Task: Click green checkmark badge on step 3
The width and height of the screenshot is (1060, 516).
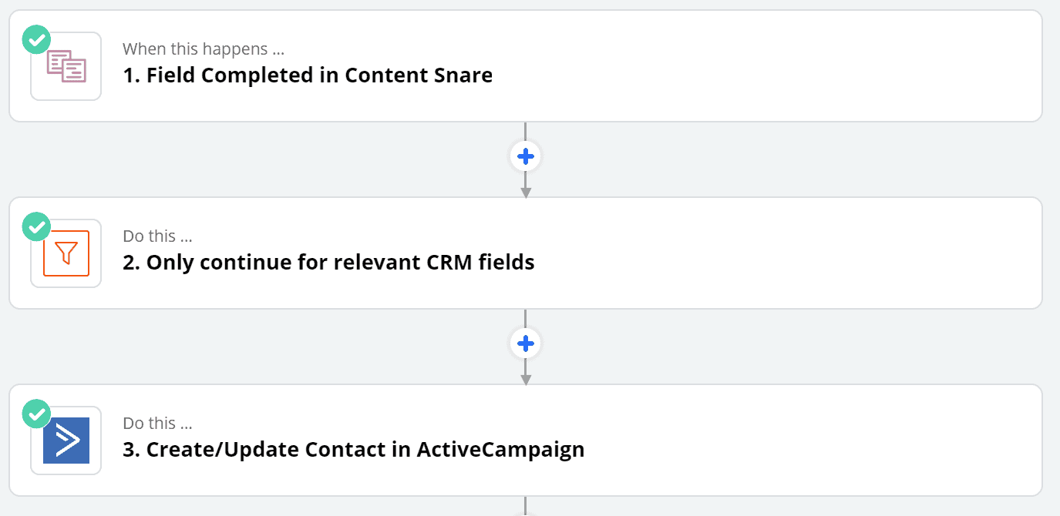Action: click(x=36, y=414)
